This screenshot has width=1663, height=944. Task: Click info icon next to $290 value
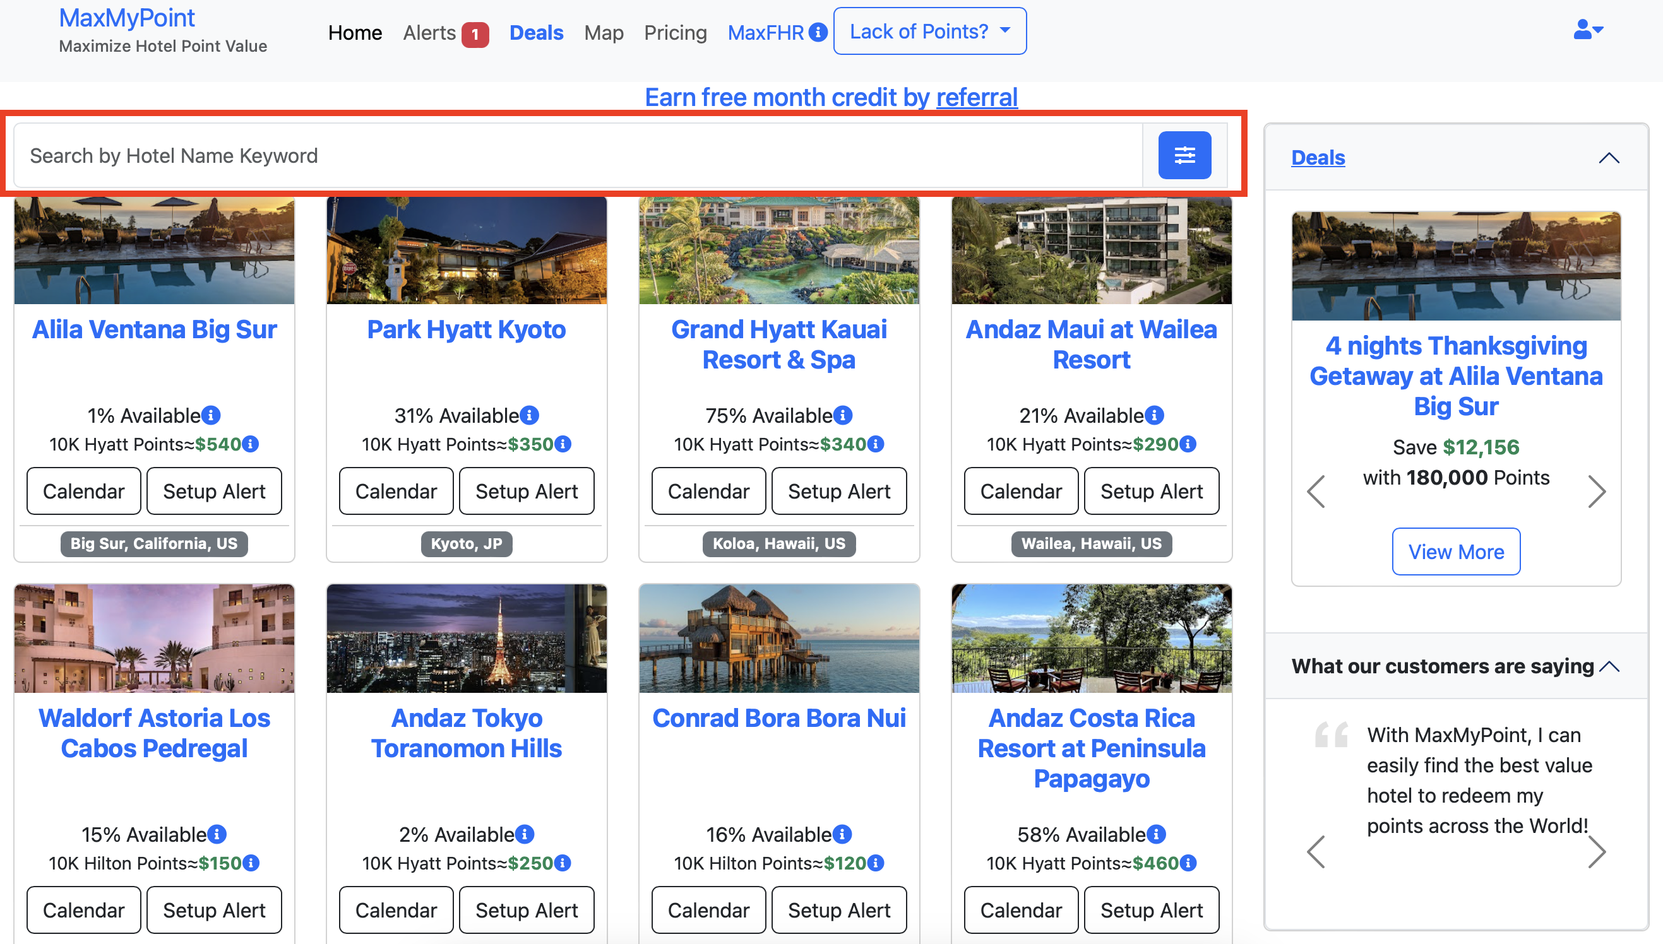coord(1188,444)
